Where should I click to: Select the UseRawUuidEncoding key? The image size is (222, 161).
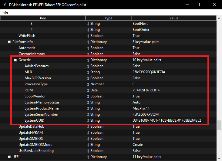point(36,151)
